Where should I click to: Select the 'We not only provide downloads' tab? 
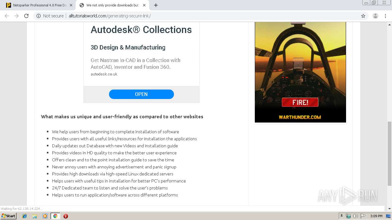click(112, 5)
